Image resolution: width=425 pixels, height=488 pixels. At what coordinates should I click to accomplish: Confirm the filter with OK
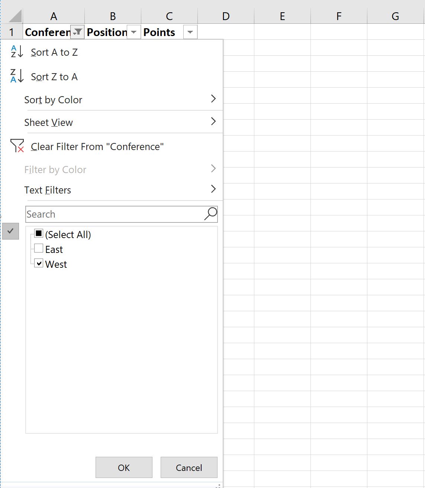[124, 467]
